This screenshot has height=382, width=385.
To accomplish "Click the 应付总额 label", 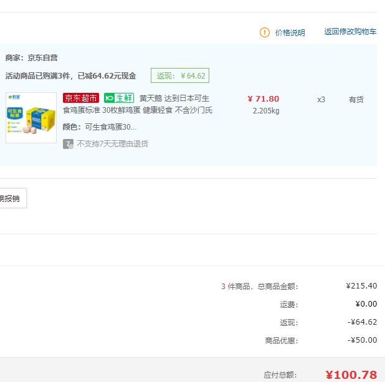I will [x=280, y=375].
